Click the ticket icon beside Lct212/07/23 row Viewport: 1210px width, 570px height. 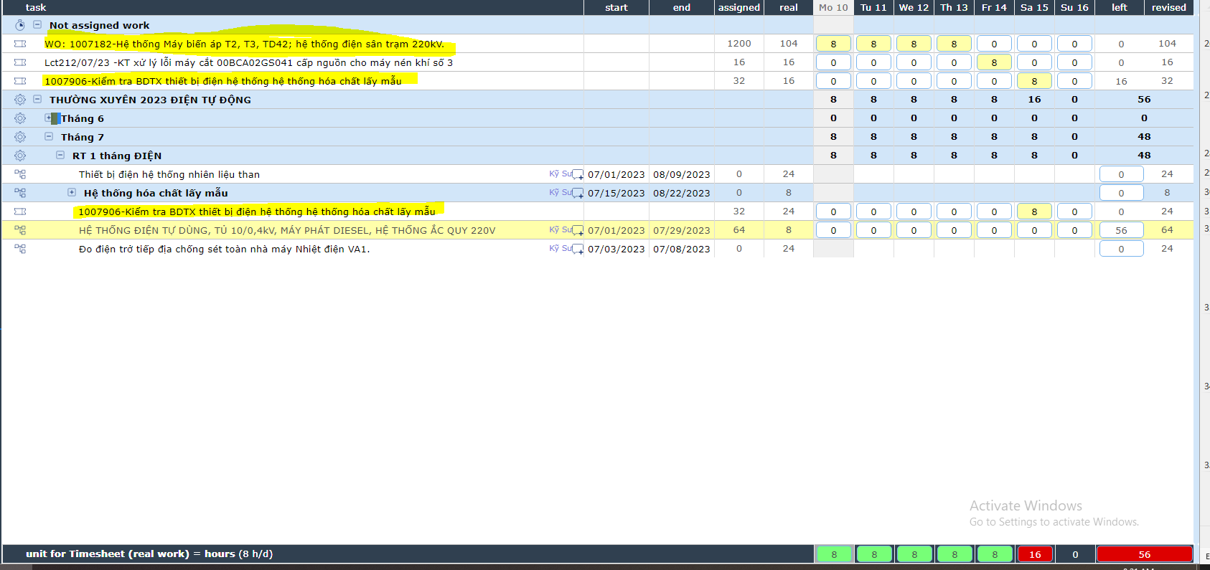[20, 62]
